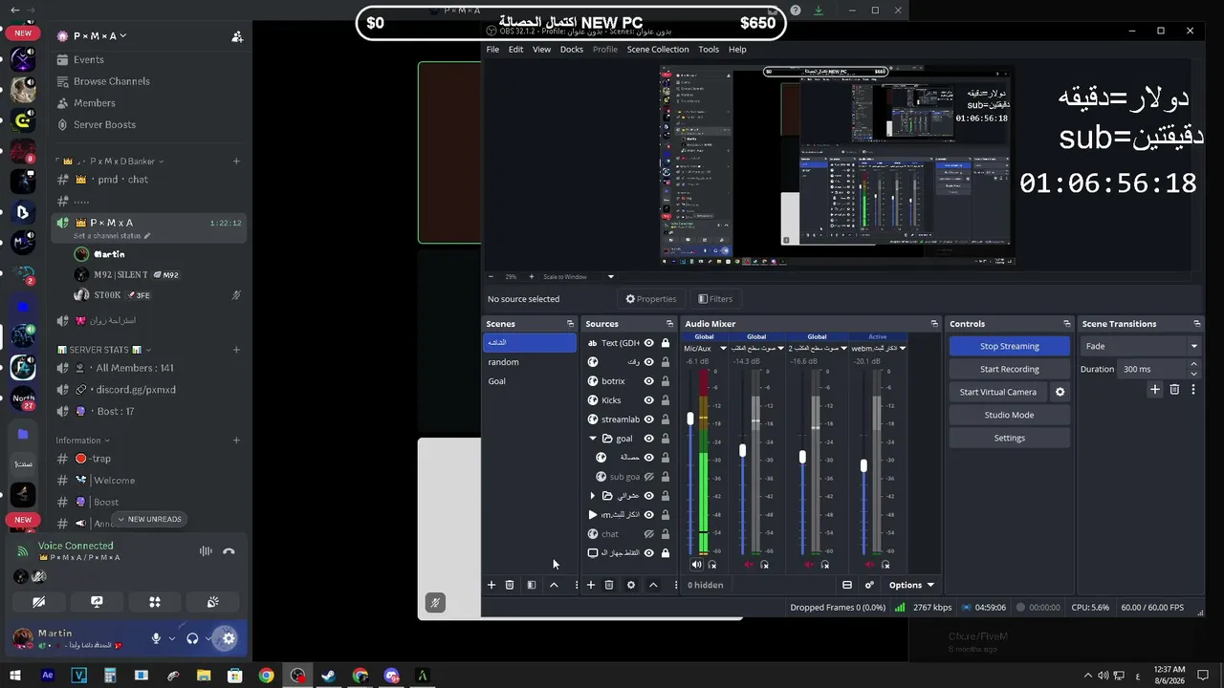Screen dimensions: 1224x688
Task: Remove selected source using trash icon
Action: 609,585
